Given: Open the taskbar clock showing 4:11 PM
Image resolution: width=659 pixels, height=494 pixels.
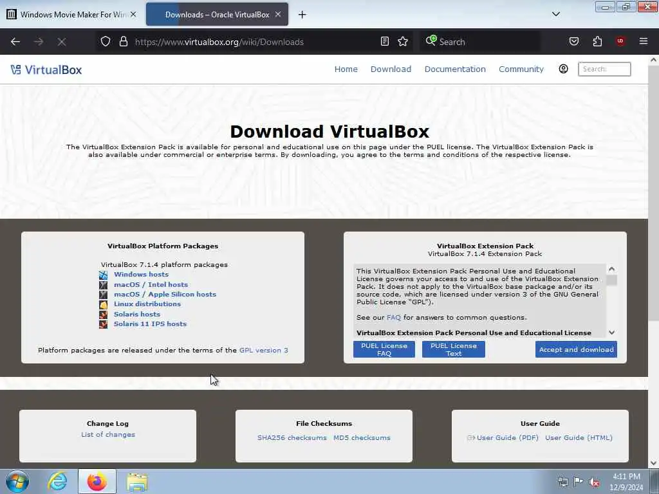Looking at the screenshot, I should (626, 482).
